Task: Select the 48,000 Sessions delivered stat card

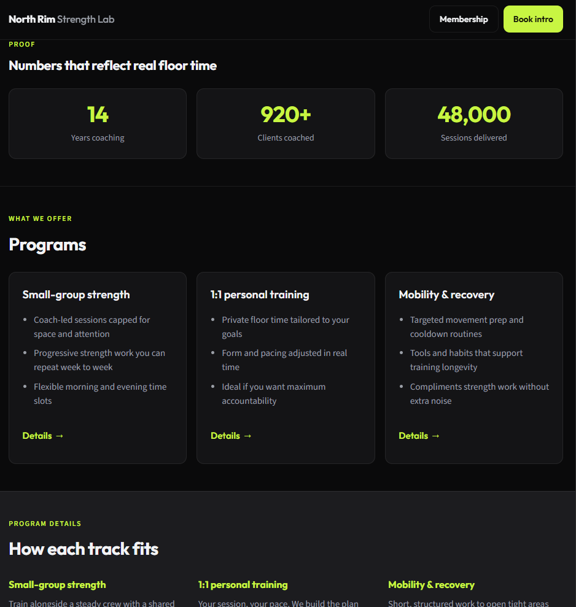Action: [473, 123]
